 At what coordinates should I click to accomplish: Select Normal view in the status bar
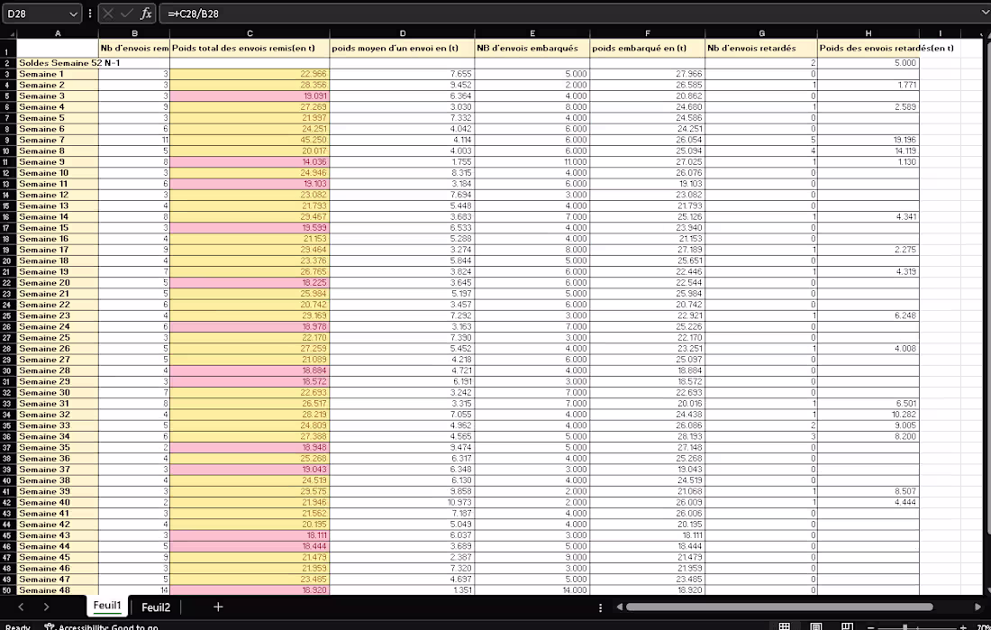pyautogui.click(x=784, y=625)
